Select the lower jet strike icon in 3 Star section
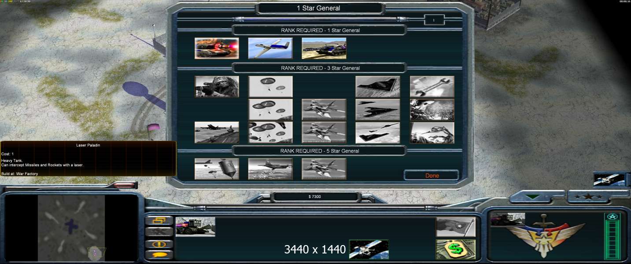 324,132
